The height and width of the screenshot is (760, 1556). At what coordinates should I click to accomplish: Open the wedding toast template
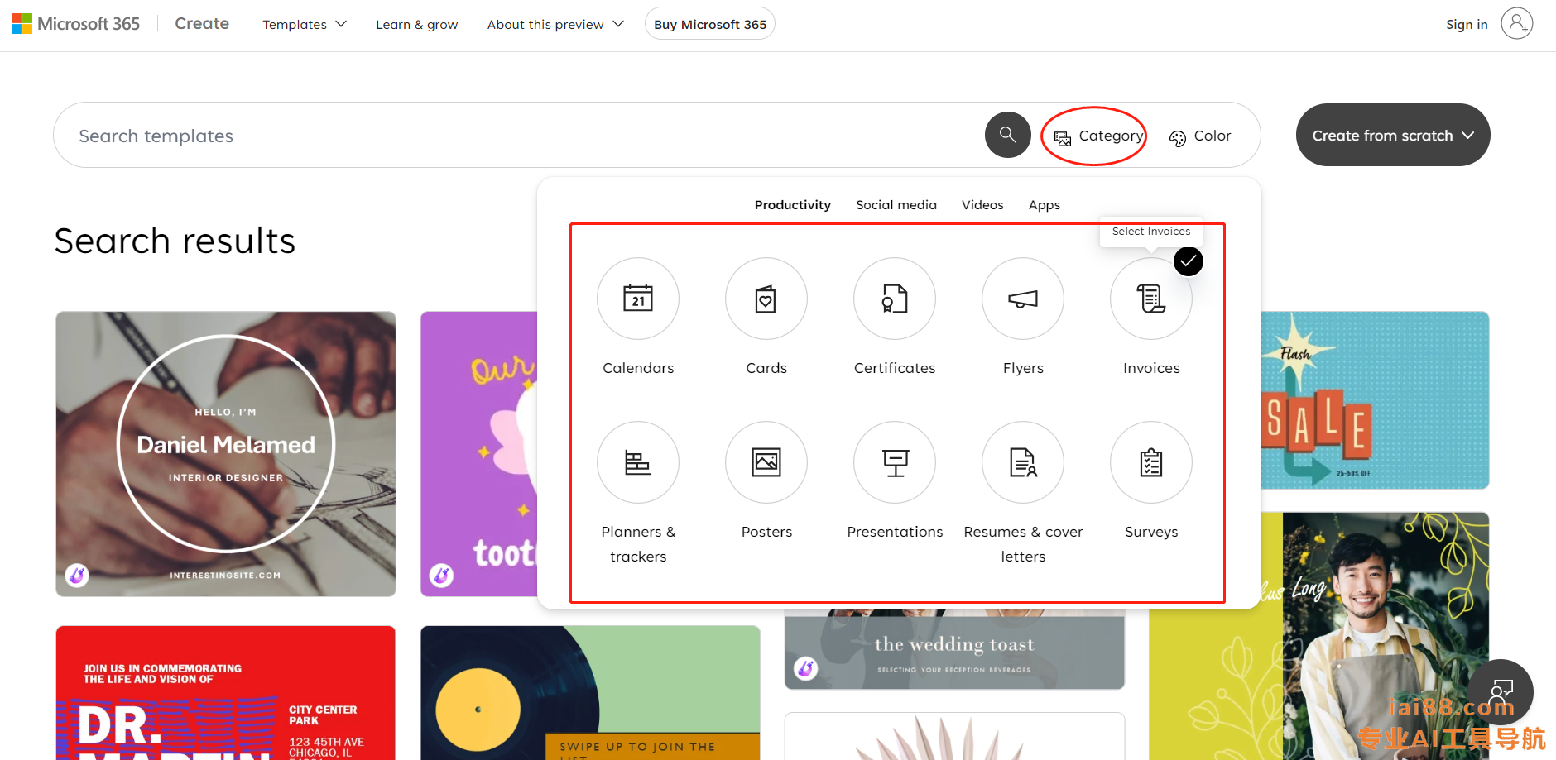954,650
